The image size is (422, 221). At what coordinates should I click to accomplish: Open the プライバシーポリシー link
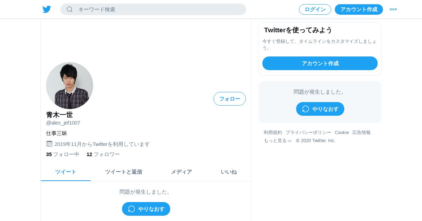point(308,133)
